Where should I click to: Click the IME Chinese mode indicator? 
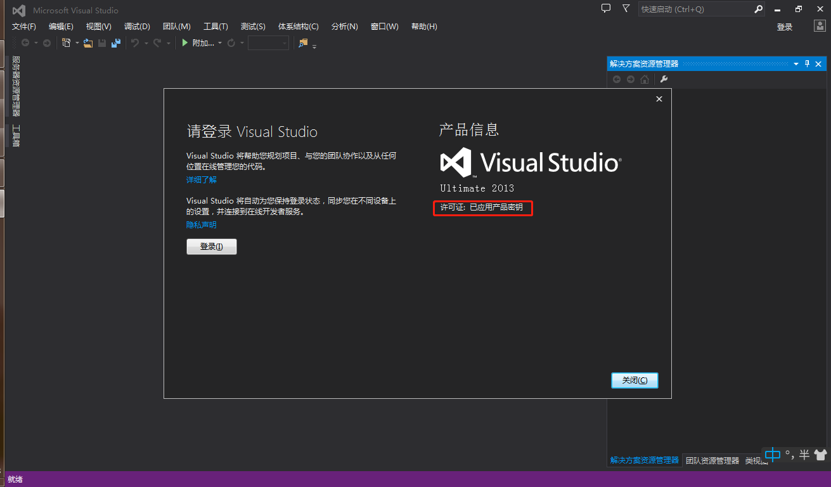click(x=773, y=455)
